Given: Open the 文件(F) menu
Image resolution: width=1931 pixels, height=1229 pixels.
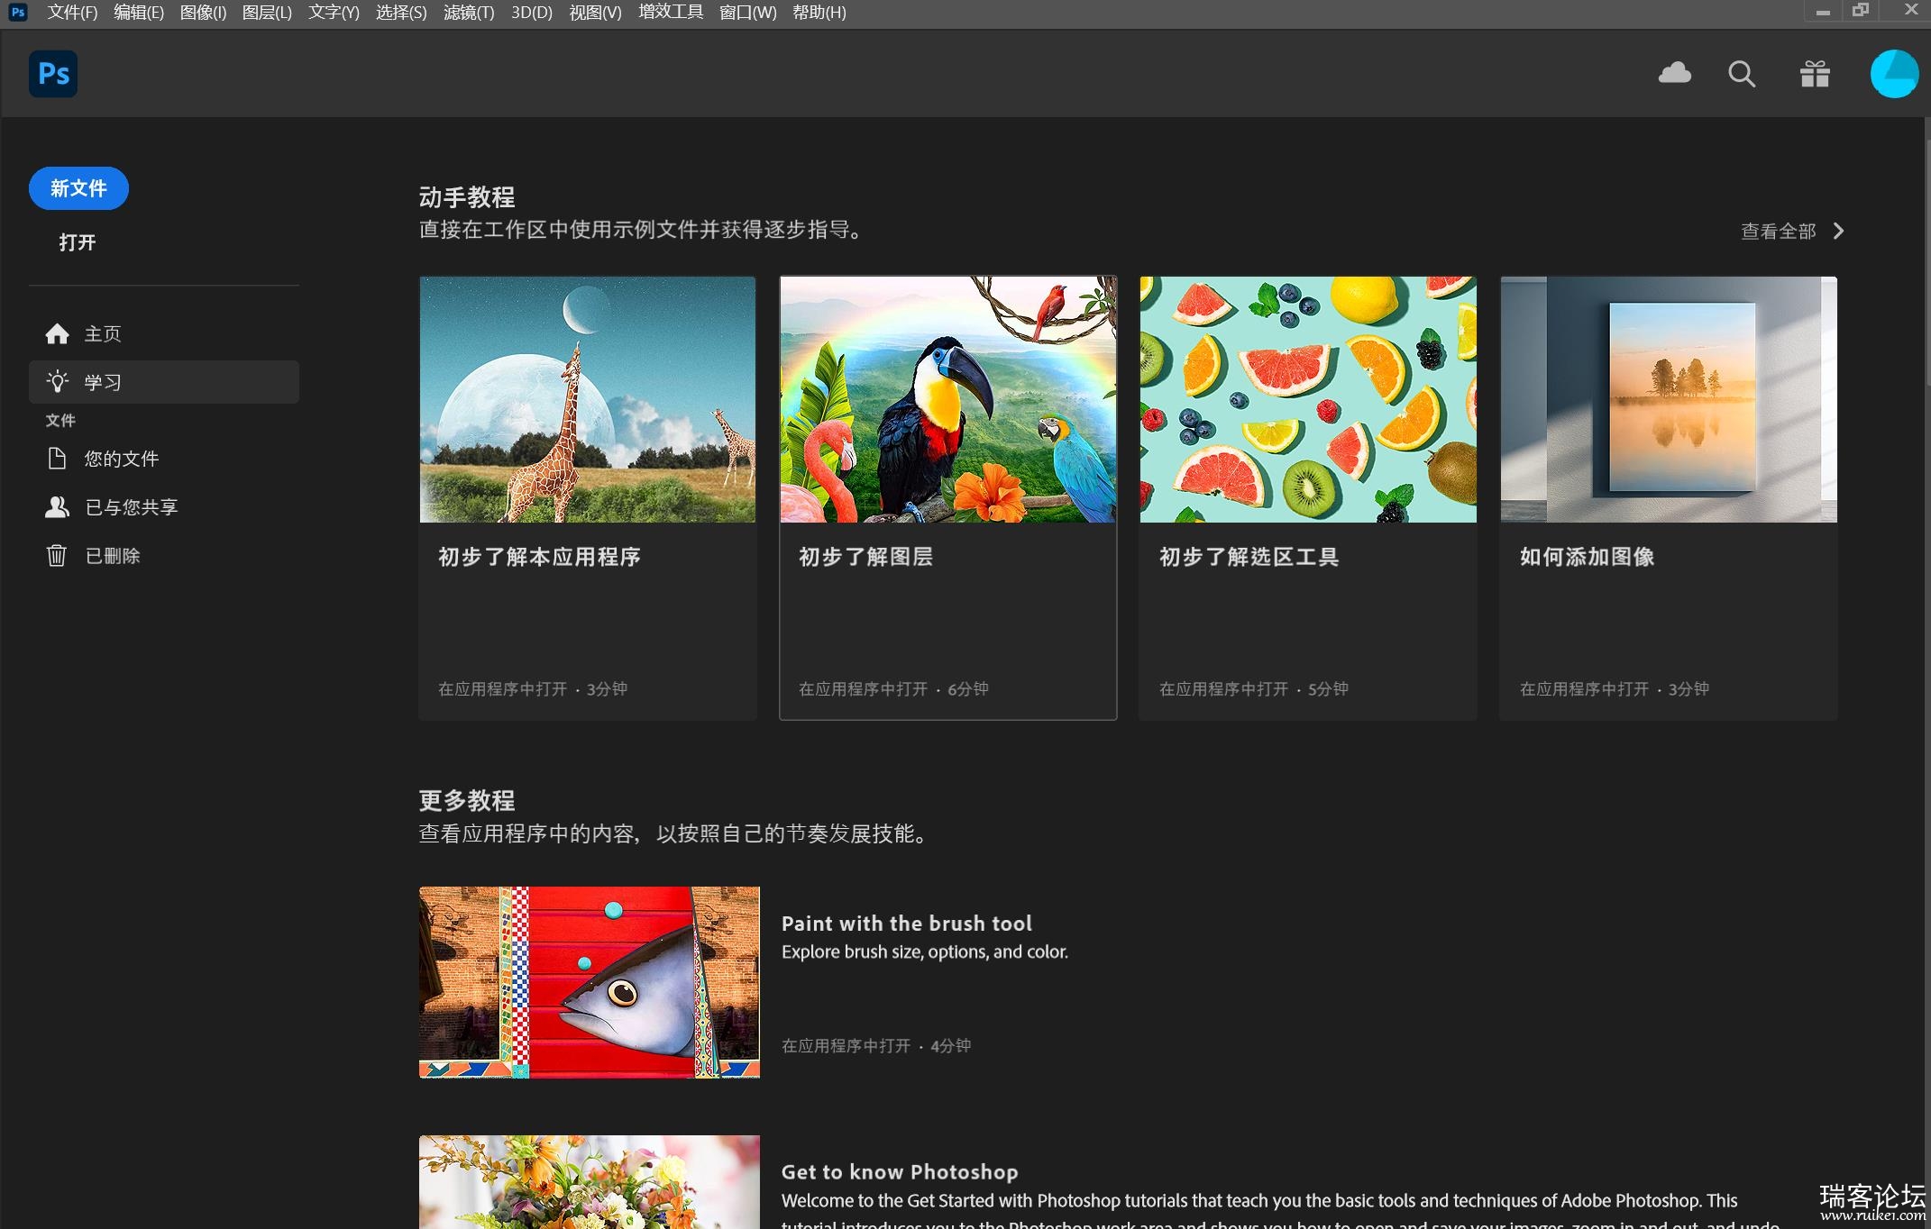Looking at the screenshot, I should pyautogui.click(x=72, y=13).
